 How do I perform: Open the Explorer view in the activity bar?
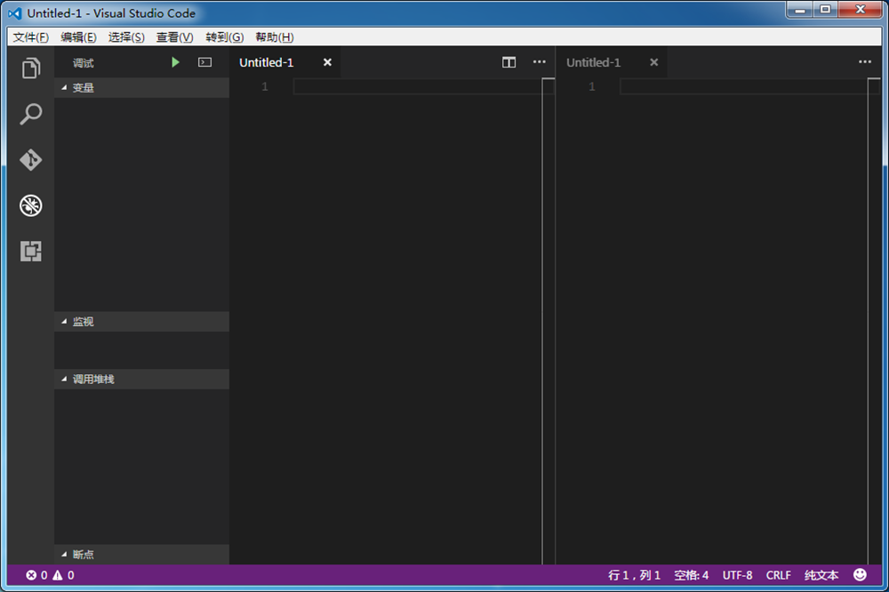(31, 68)
